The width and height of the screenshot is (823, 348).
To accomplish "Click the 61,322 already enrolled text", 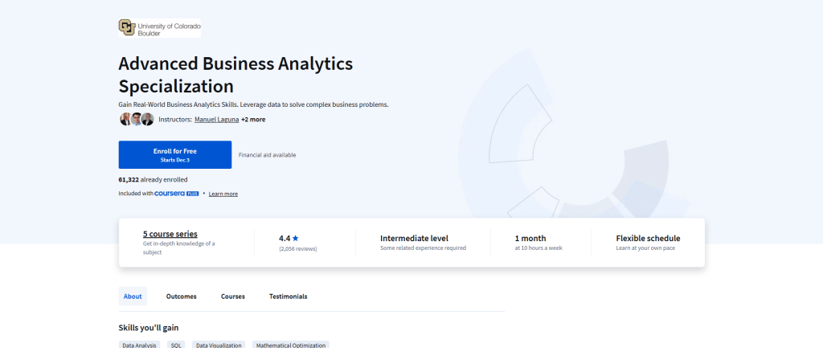I will coord(153,179).
